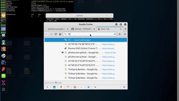Open the Firefox hamburger menu

[125, 34]
